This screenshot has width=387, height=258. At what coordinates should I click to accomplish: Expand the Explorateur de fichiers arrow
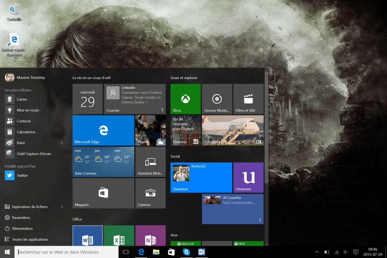(x=62, y=207)
